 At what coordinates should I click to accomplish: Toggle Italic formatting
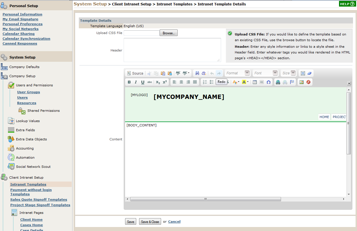(136, 82)
